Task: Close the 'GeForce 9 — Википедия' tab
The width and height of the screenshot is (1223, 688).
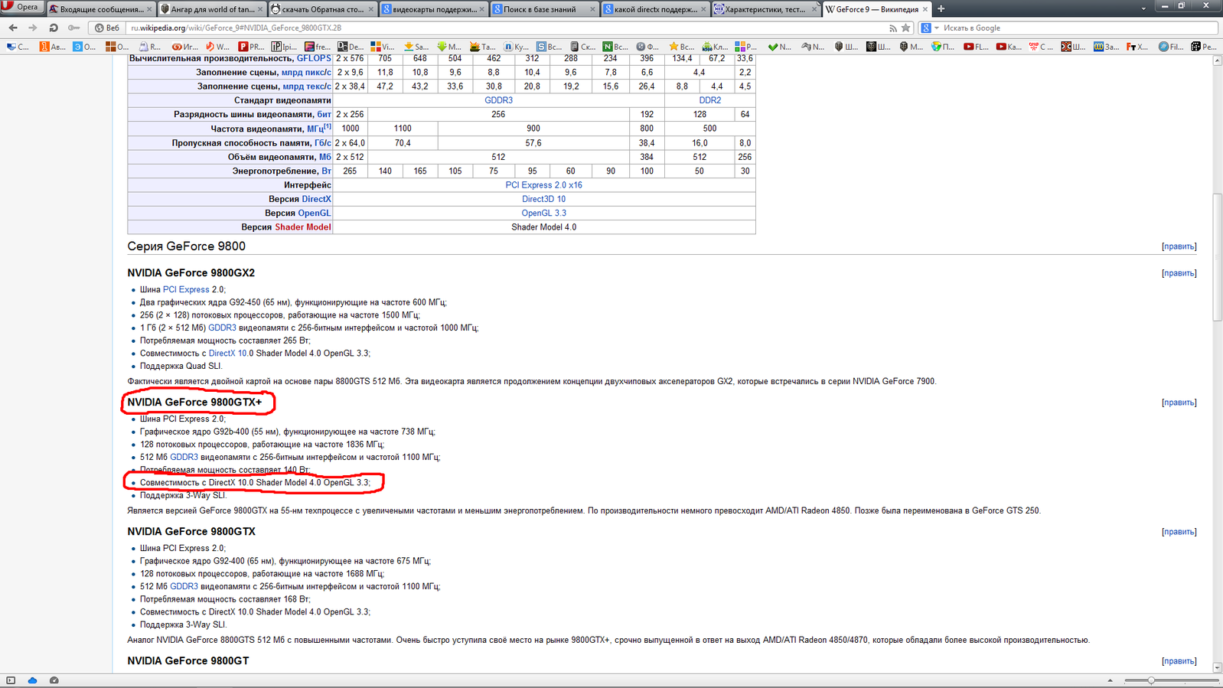Action: (x=925, y=9)
